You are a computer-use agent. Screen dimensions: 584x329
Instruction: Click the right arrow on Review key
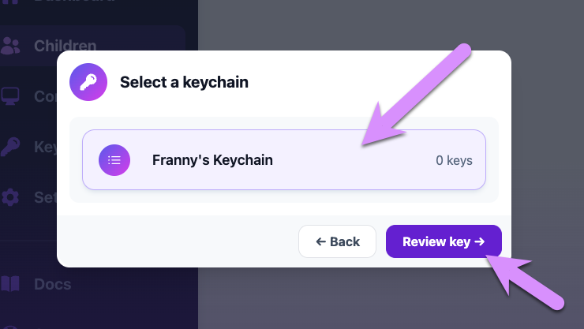[x=480, y=241]
